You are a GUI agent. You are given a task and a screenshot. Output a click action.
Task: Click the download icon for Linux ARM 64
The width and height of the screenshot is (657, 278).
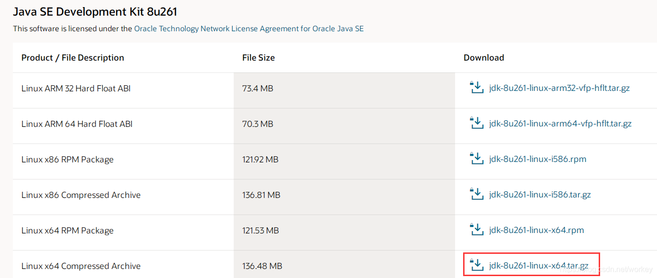tap(477, 124)
